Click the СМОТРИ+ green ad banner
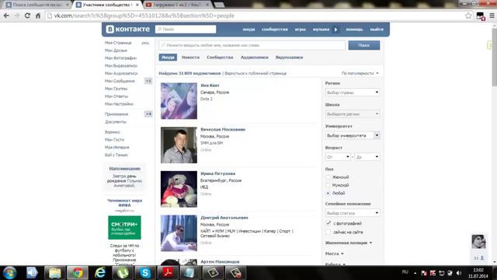The image size is (497, 280). (124, 228)
